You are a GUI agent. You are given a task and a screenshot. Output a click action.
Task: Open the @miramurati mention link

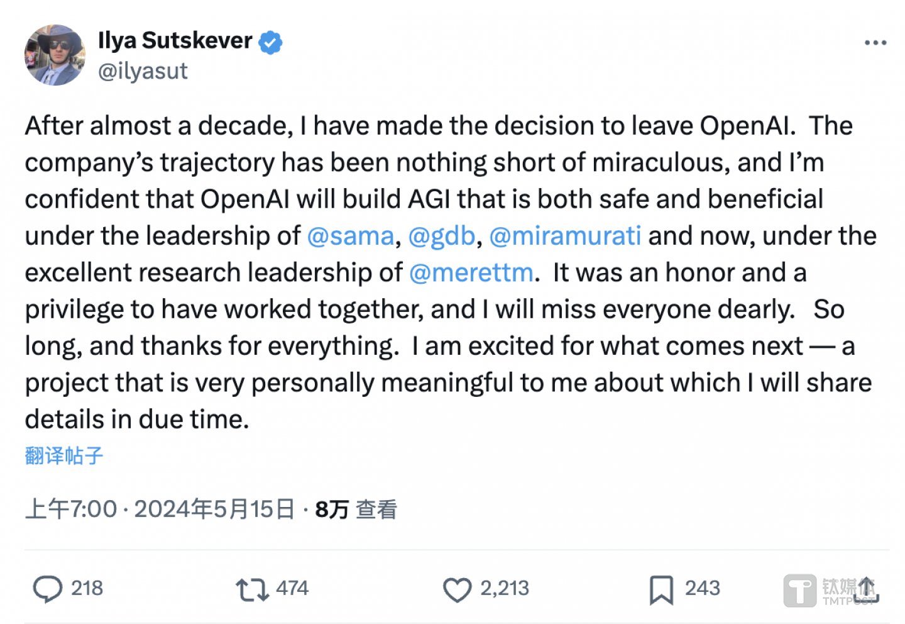565,236
